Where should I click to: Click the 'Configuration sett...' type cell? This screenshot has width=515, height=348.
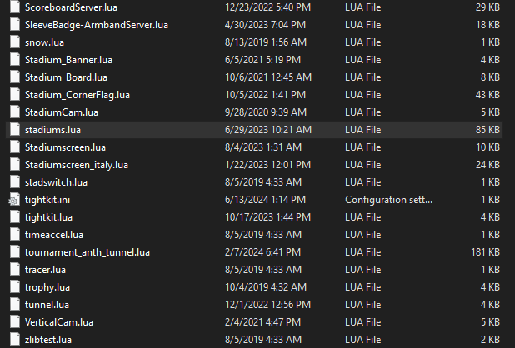[388, 200]
